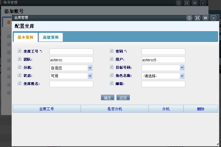Focus the 坐席工号 input field
Screen dimensions: 221x147
pos(71,52)
